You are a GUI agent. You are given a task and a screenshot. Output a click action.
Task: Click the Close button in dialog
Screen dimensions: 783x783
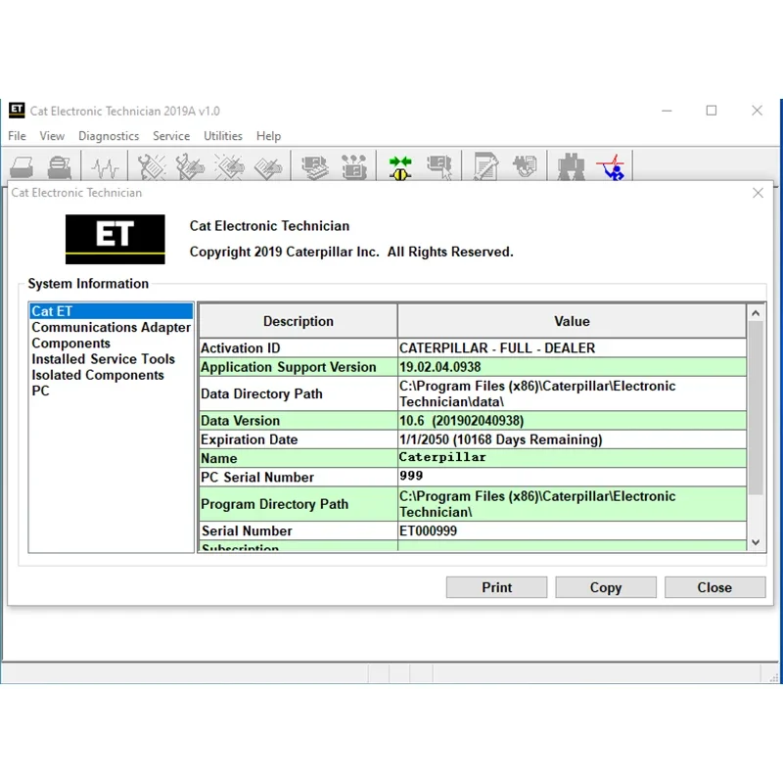(714, 587)
